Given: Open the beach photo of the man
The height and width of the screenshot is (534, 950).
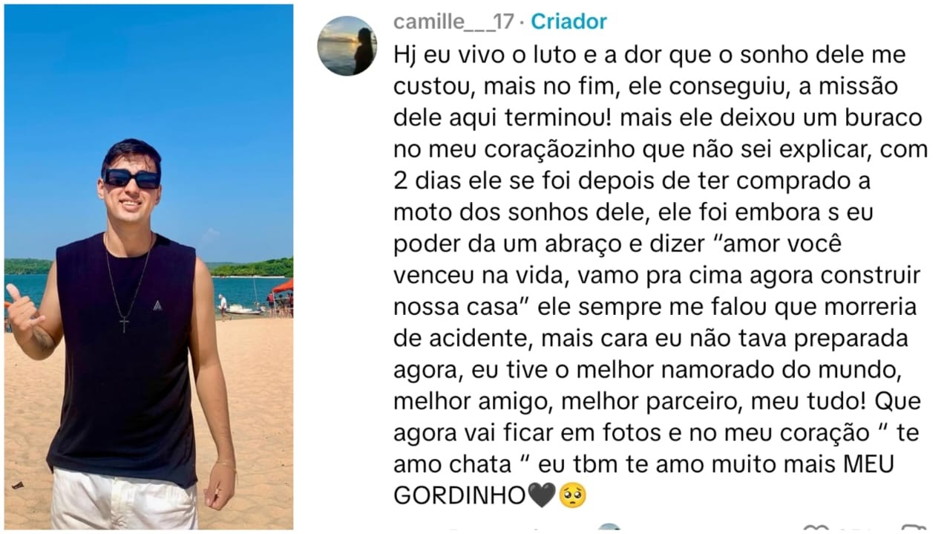Looking at the screenshot, I should [148, 267].
